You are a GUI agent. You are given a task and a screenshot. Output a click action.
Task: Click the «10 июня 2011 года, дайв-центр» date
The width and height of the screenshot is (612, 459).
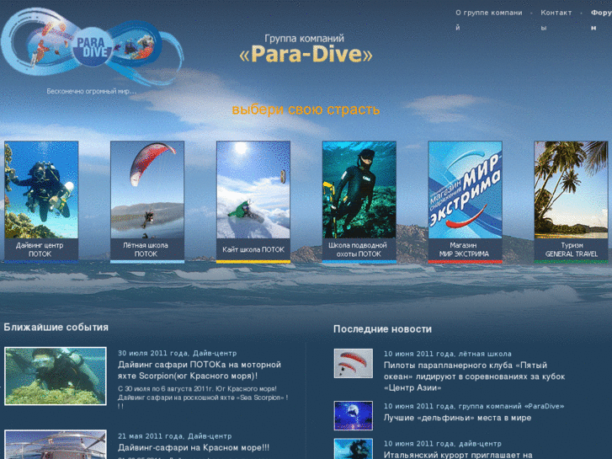tap(443, 444)
